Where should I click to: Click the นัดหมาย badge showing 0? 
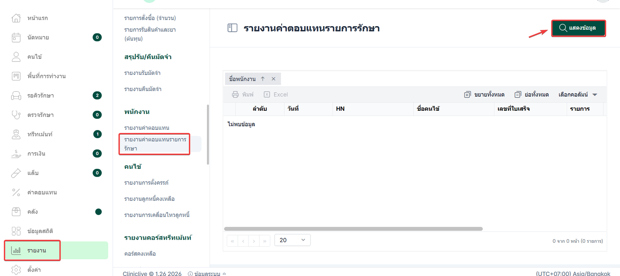tap(97, 37)
